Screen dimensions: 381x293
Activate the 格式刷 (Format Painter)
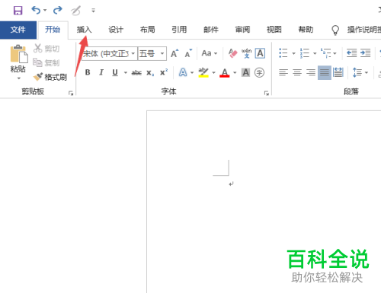coord(50,77)
